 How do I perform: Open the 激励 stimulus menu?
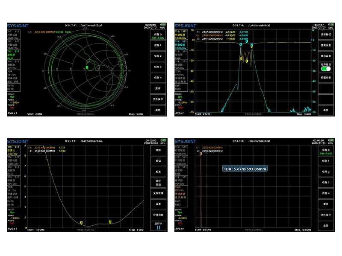(157, 151)
